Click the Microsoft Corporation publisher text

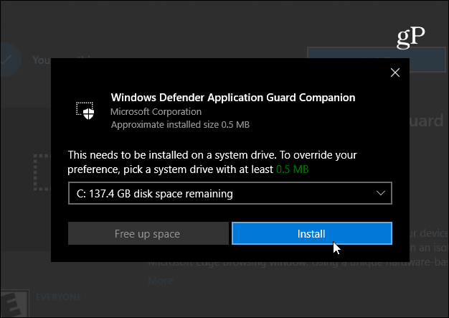156,112
